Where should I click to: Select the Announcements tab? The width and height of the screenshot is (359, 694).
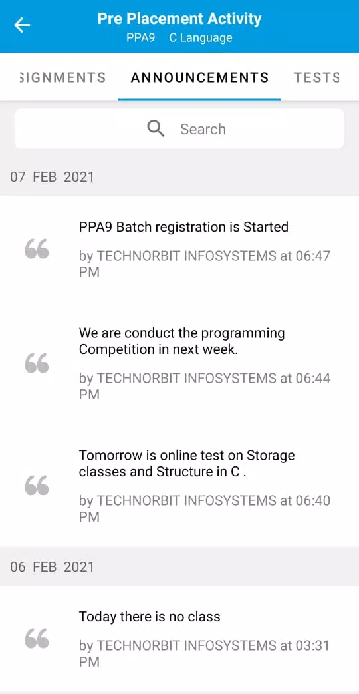pos(199,77)
